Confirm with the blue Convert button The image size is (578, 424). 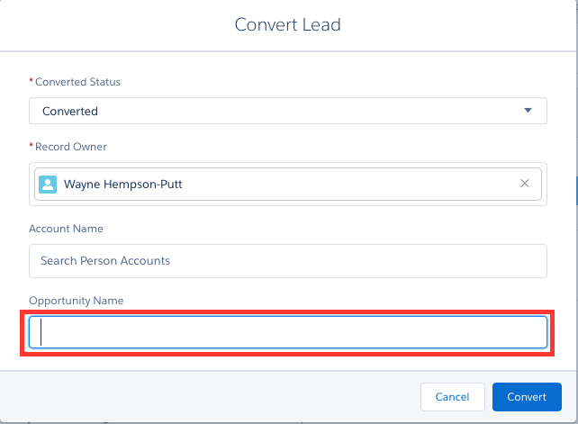point(527,397)
